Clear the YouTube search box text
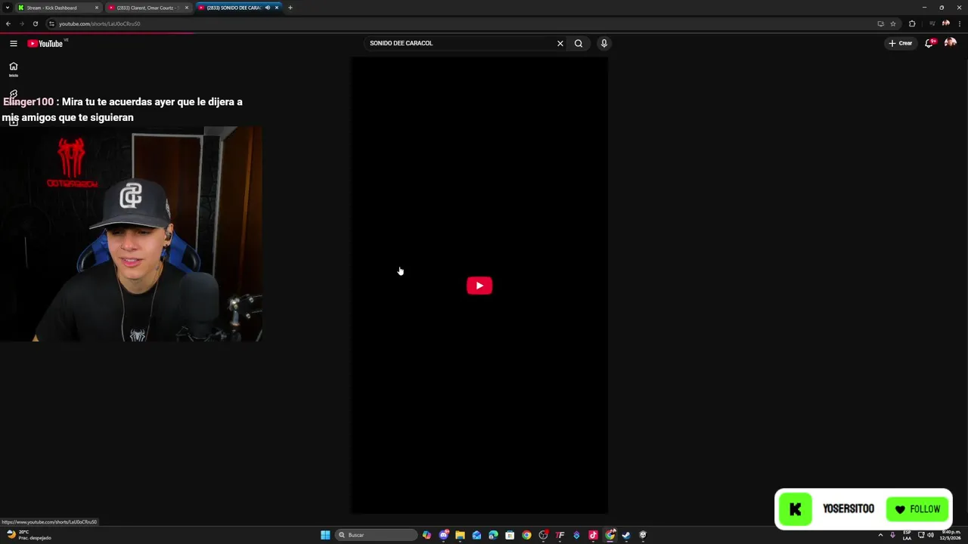The height and width of the screenshot is (544, 968). click(560, 43)
